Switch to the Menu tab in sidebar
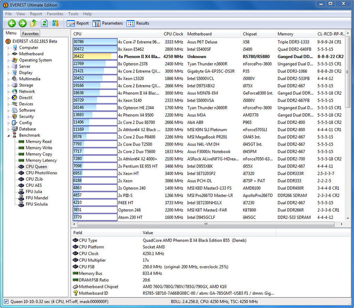 pos(11,33)
